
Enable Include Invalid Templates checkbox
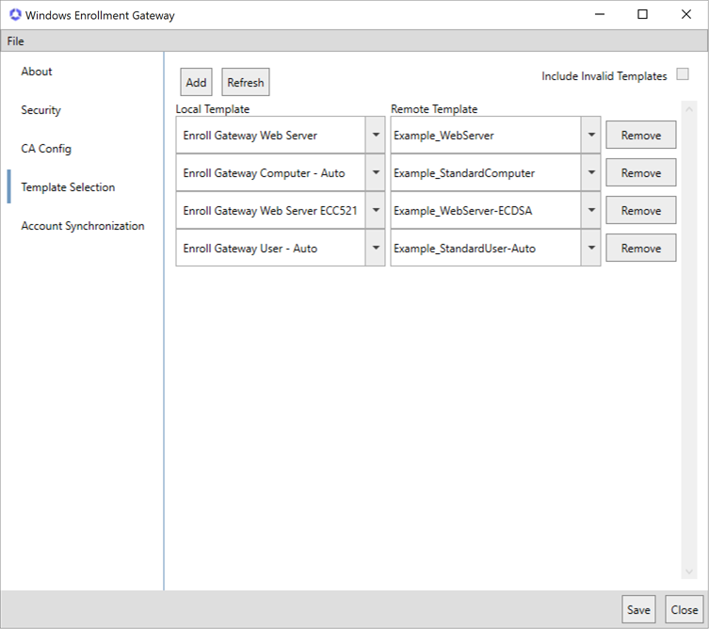coord(683,75)
